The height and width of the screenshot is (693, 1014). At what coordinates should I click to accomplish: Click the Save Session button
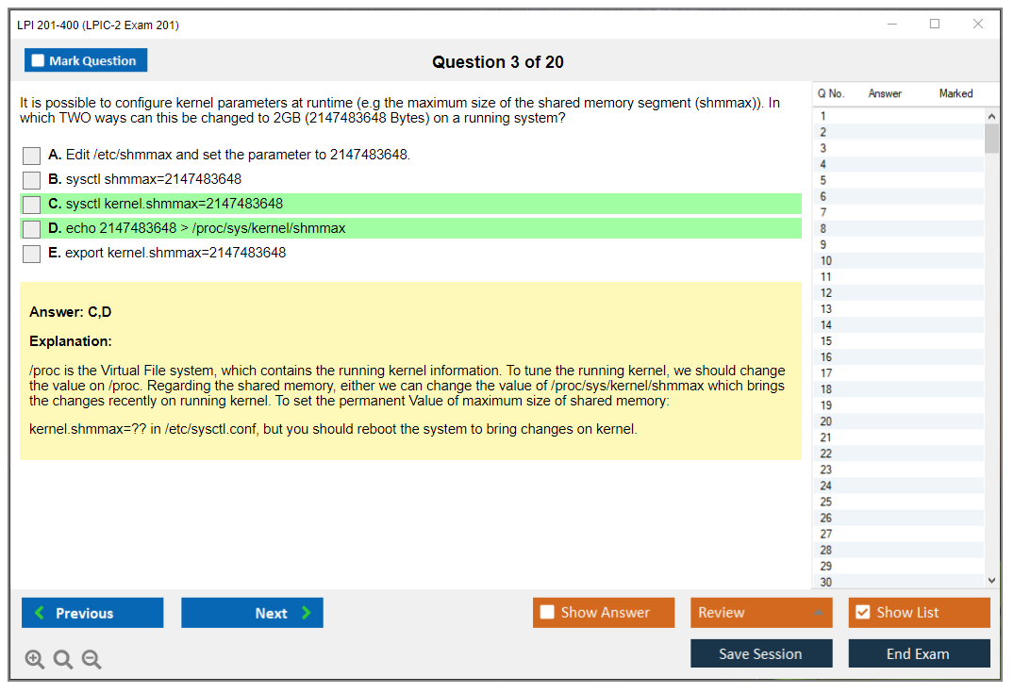click(x=760, y=653)
